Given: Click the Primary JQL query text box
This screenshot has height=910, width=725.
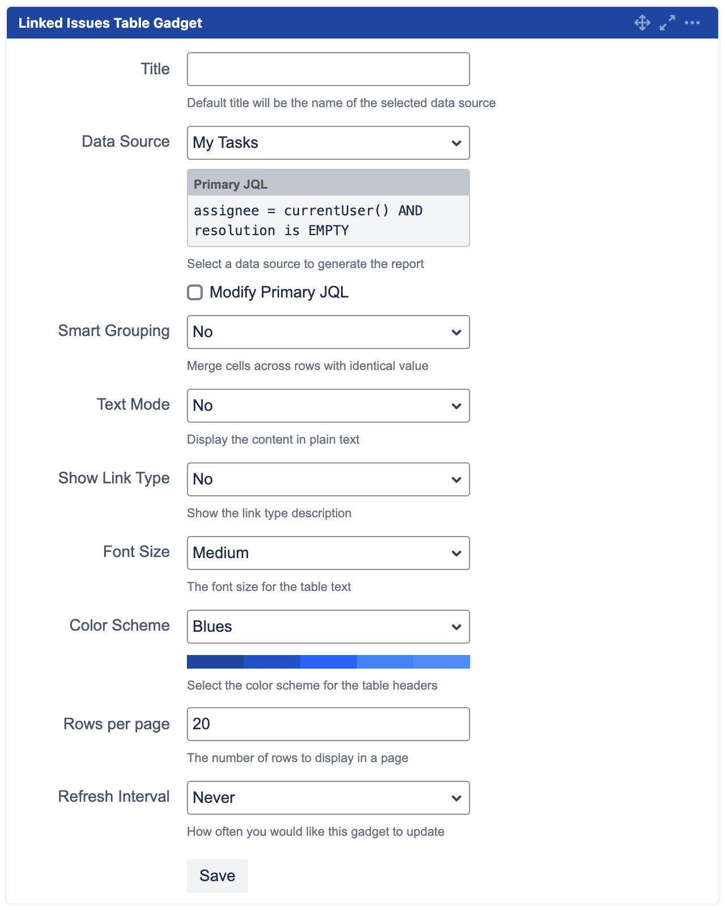Looking at the screenshot, I should (x=328, y=220).
